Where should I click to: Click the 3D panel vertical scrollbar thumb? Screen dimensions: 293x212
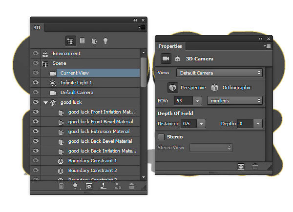point(144,72)
